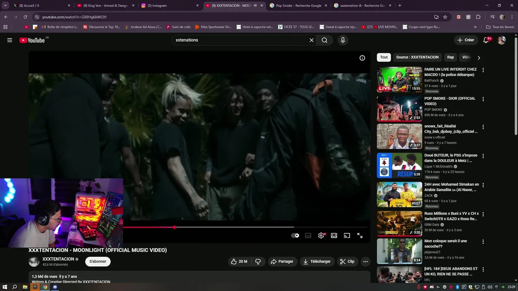518x291 pixels.
Task: Like the Moonlight video
Action: point(239,261)
